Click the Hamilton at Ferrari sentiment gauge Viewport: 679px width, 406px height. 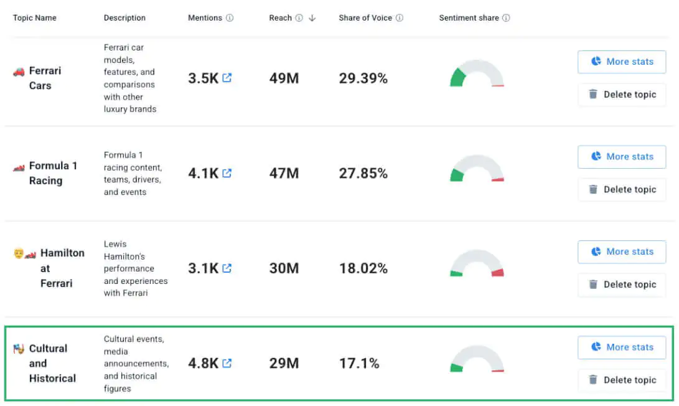[x=477, y=263]
